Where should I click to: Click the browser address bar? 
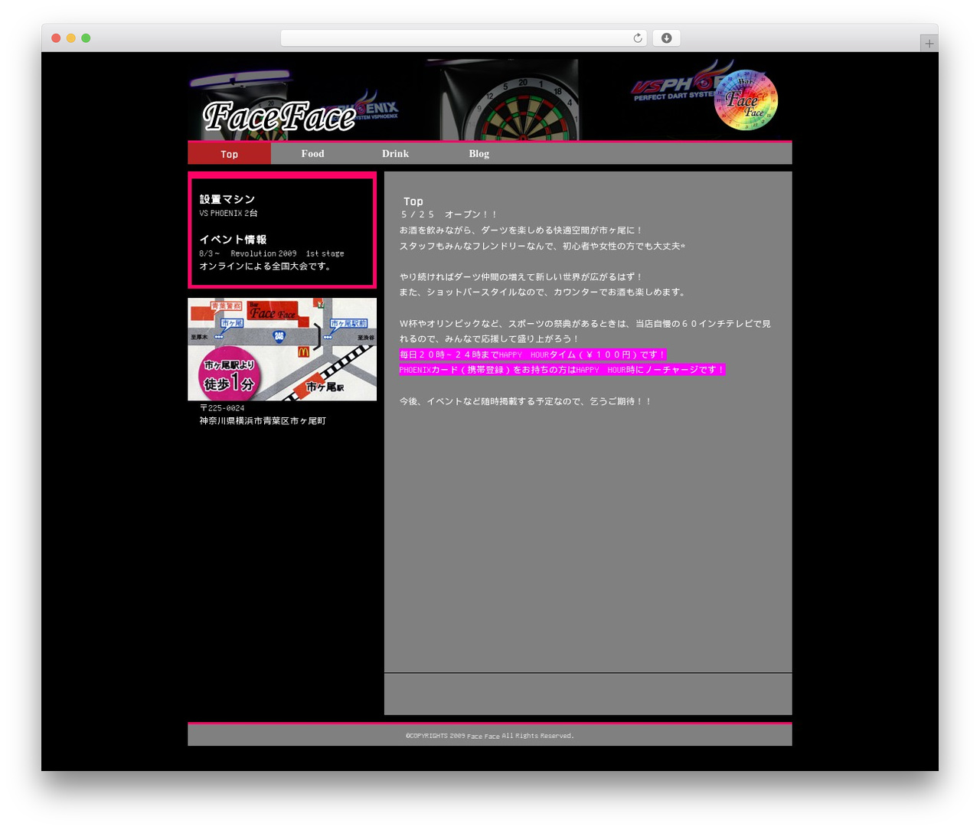coord(463,38)
